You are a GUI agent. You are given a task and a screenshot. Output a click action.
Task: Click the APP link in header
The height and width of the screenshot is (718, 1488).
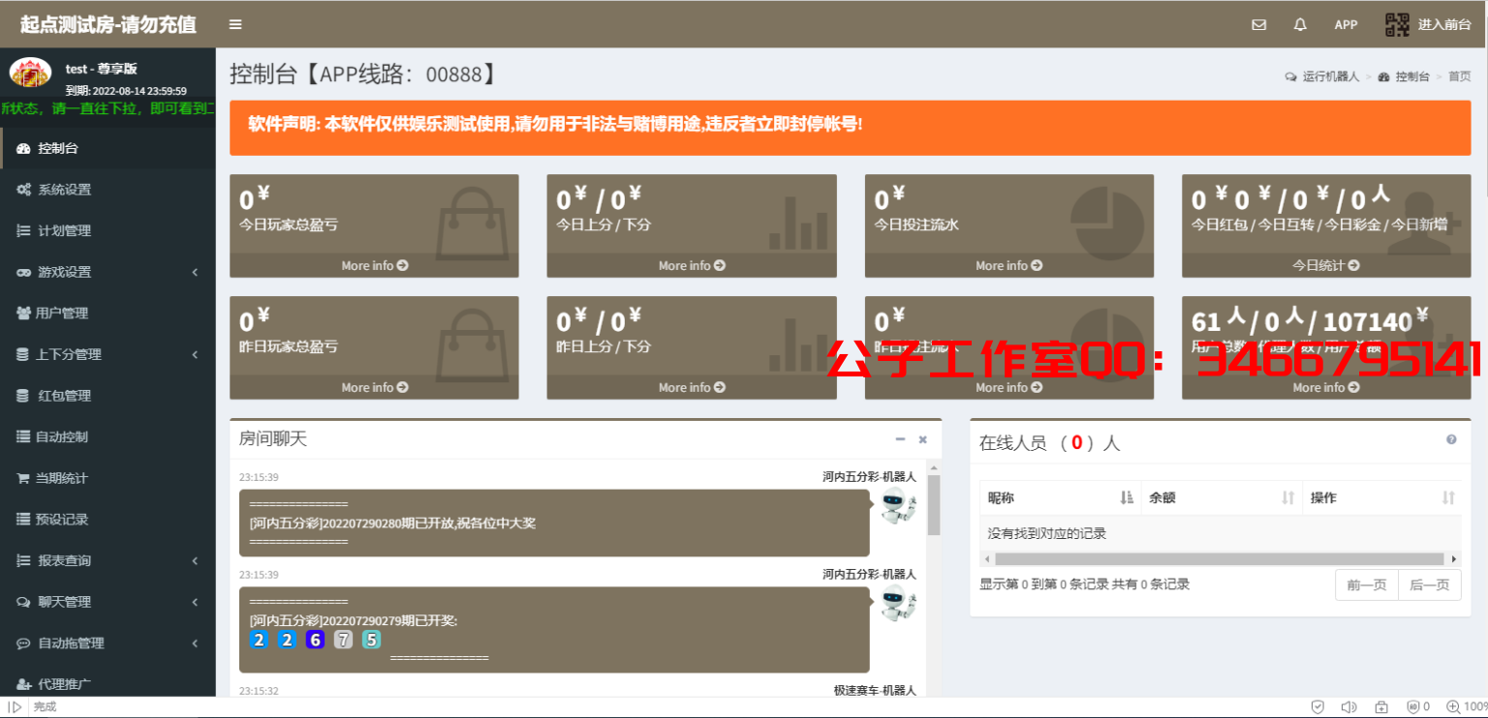point(1346,25)
